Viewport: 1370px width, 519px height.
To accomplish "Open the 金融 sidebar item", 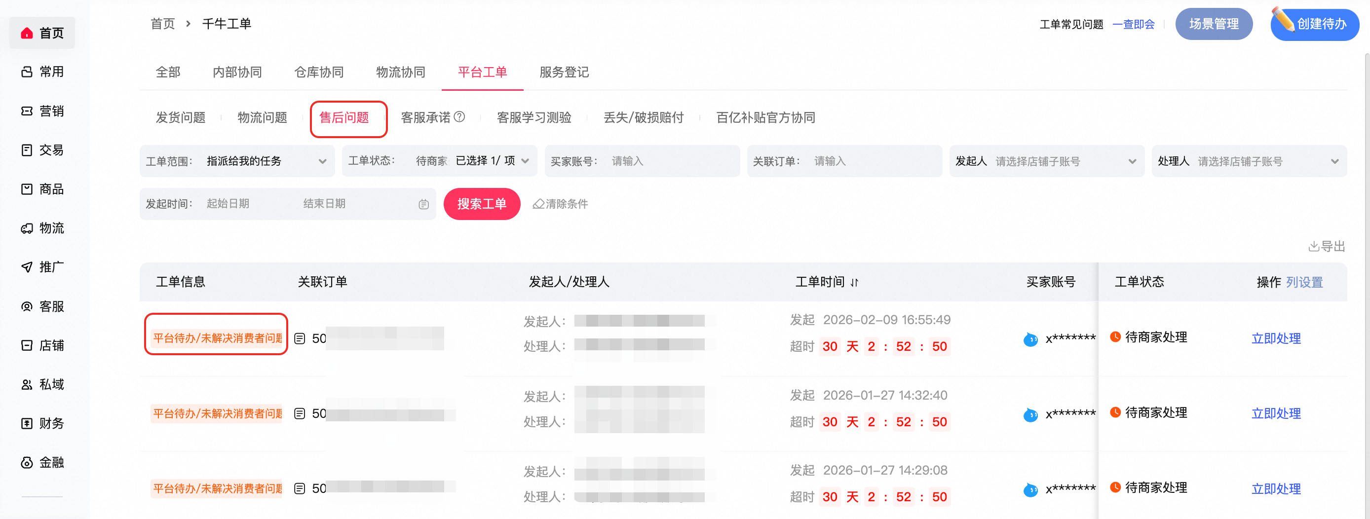I will pos(42,462).
